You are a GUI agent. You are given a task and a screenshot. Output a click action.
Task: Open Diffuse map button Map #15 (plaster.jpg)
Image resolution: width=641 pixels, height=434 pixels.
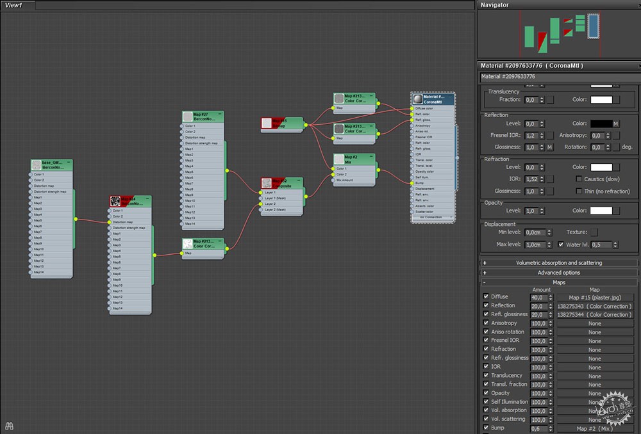595,297
